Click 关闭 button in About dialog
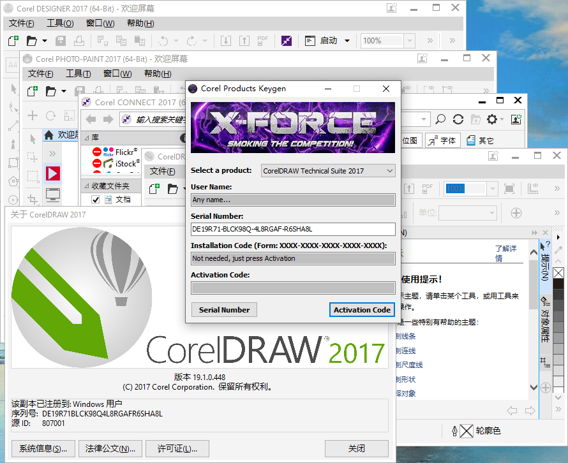Image resolution: width=568 pixels, height=463 pixels. coord(357,448)
